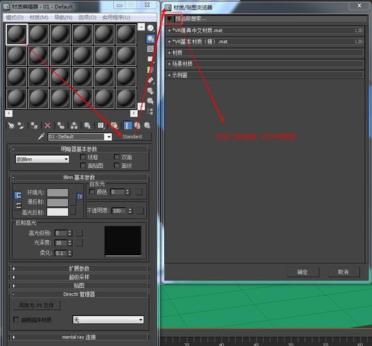The width and height of the screenshot is (372, 346).
Task: Click the ambient-diffuse color lock button
Action: (17, 195)
